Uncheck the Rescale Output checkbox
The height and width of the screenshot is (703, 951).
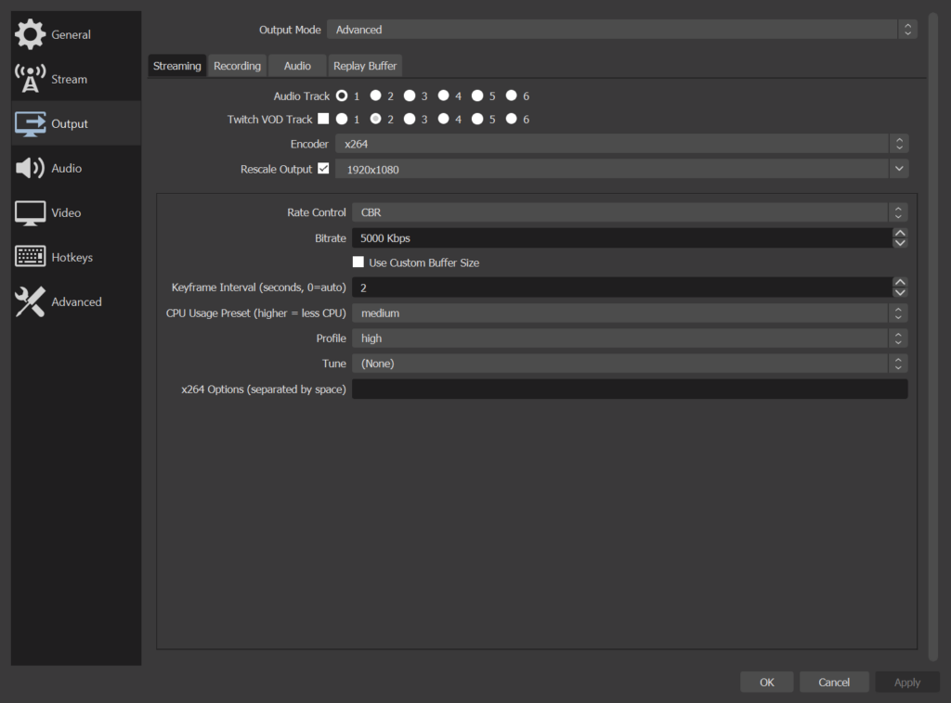click(x=321, y=168)
